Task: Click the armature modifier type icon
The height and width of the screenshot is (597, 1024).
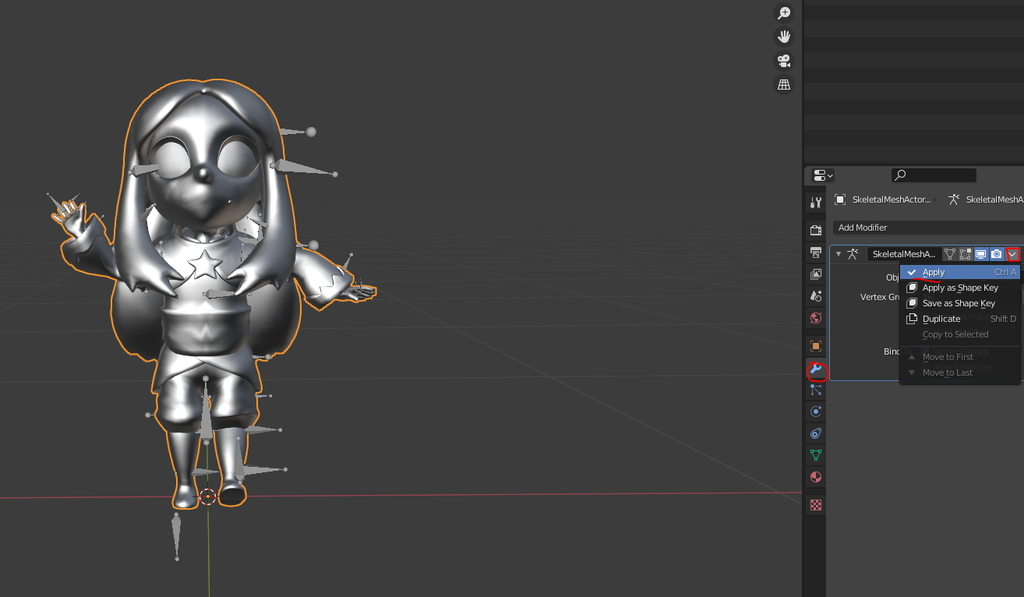Action: click(x=853, y=254)
